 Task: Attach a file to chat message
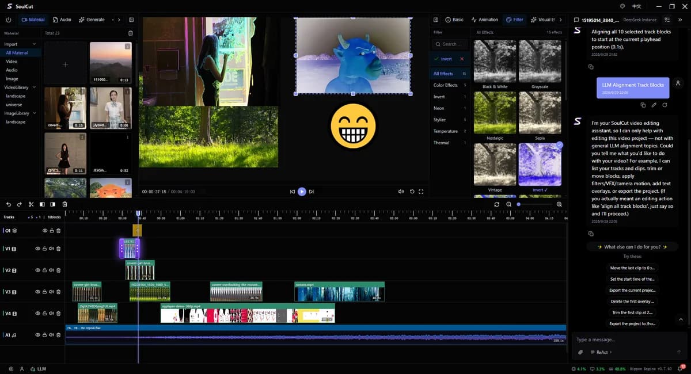pos(580,352)
